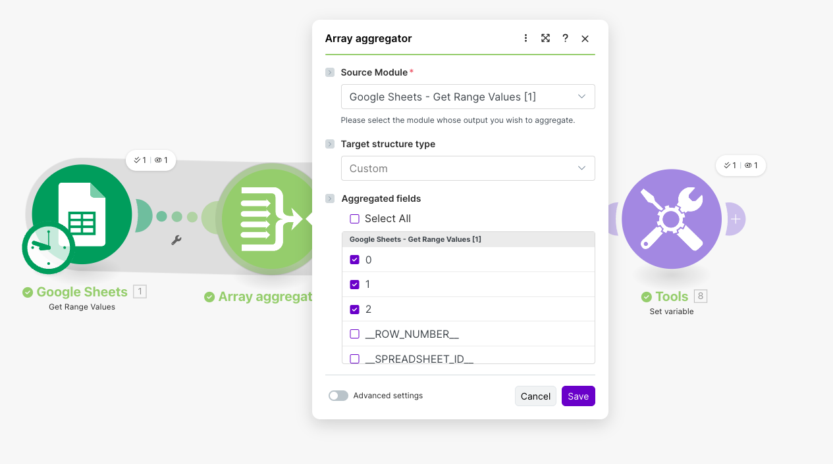
Task: Click the green checkmark beside Tools label
Action: pos(647,297)
